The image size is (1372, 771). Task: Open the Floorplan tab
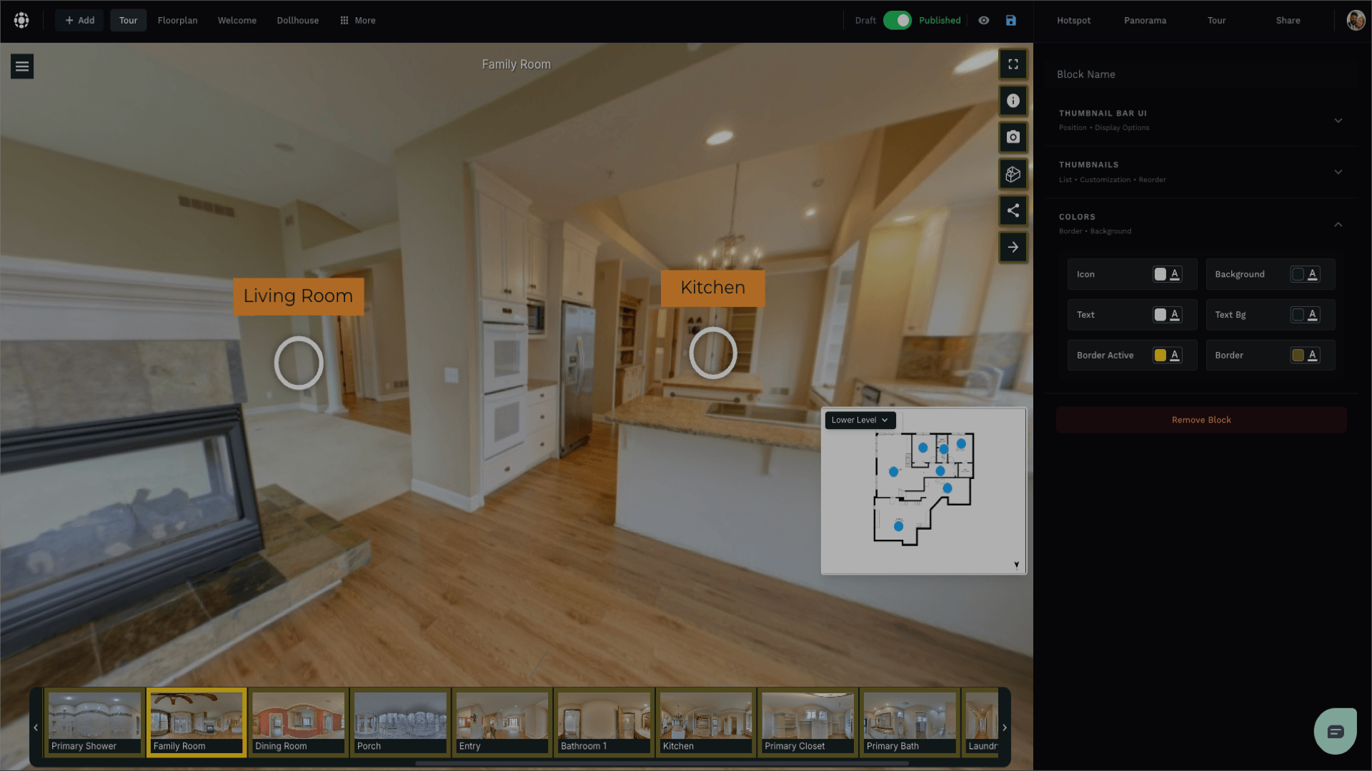(x=177, y=21)
